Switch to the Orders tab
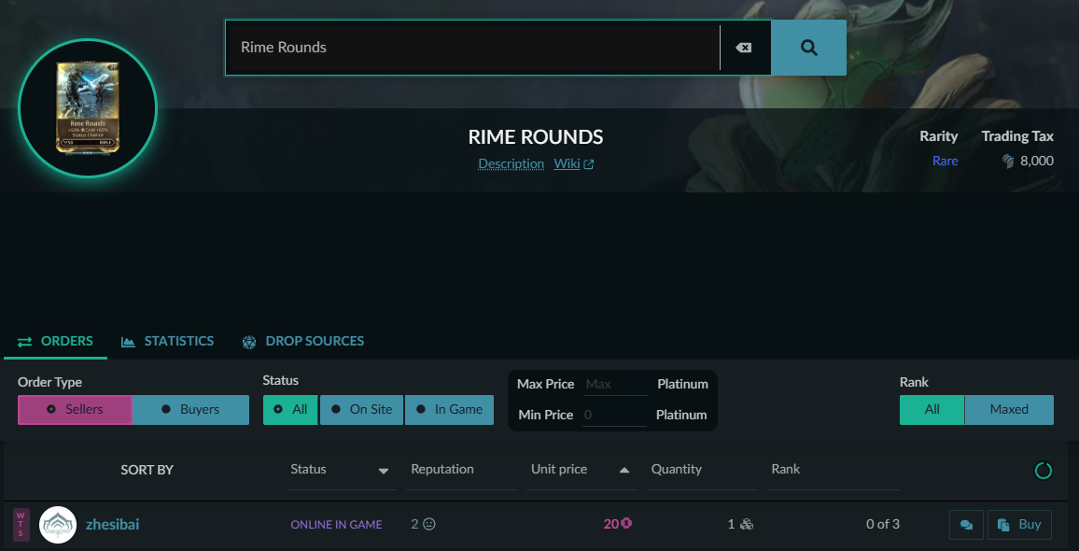This screenshot has width=1079, height=551. pyautogui.click(x=55, y=341)
